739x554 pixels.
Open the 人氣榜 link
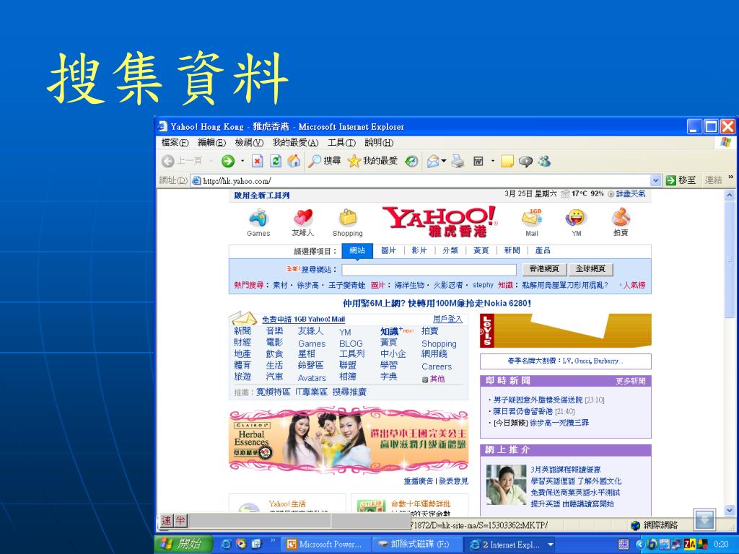634,285
